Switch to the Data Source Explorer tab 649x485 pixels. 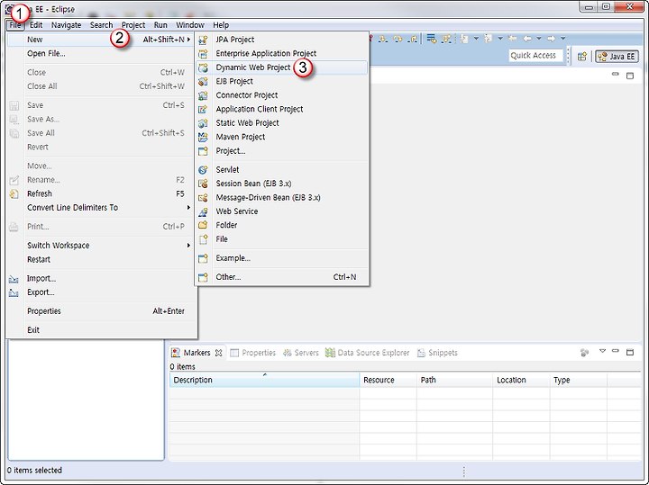(x=368, y=353)
